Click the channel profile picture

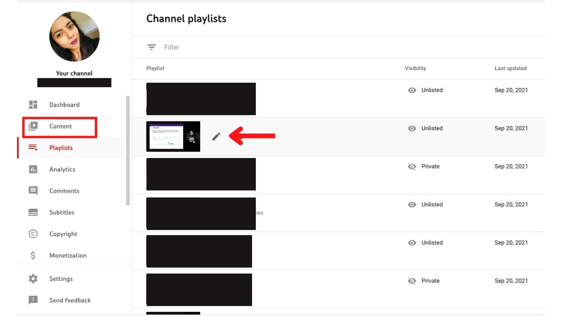74,36
